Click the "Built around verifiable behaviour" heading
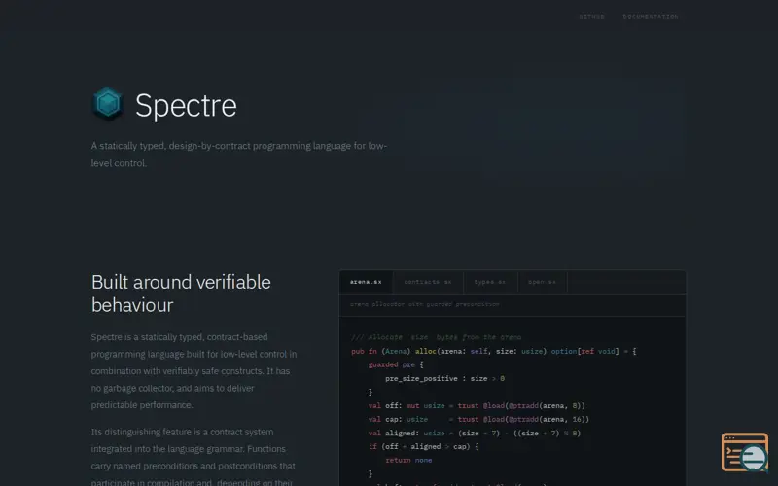This screenshot has width=778, height=486. coord(181,294)
